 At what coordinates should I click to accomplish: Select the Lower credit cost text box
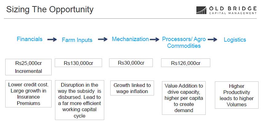29,94
